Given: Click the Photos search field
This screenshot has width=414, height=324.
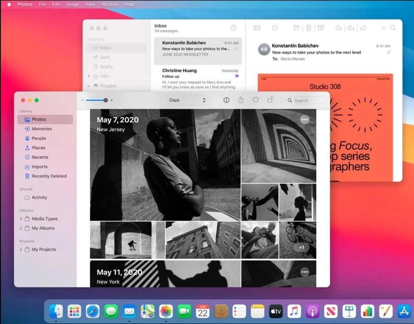Looking at the screenshot, I should coord(305,100).
